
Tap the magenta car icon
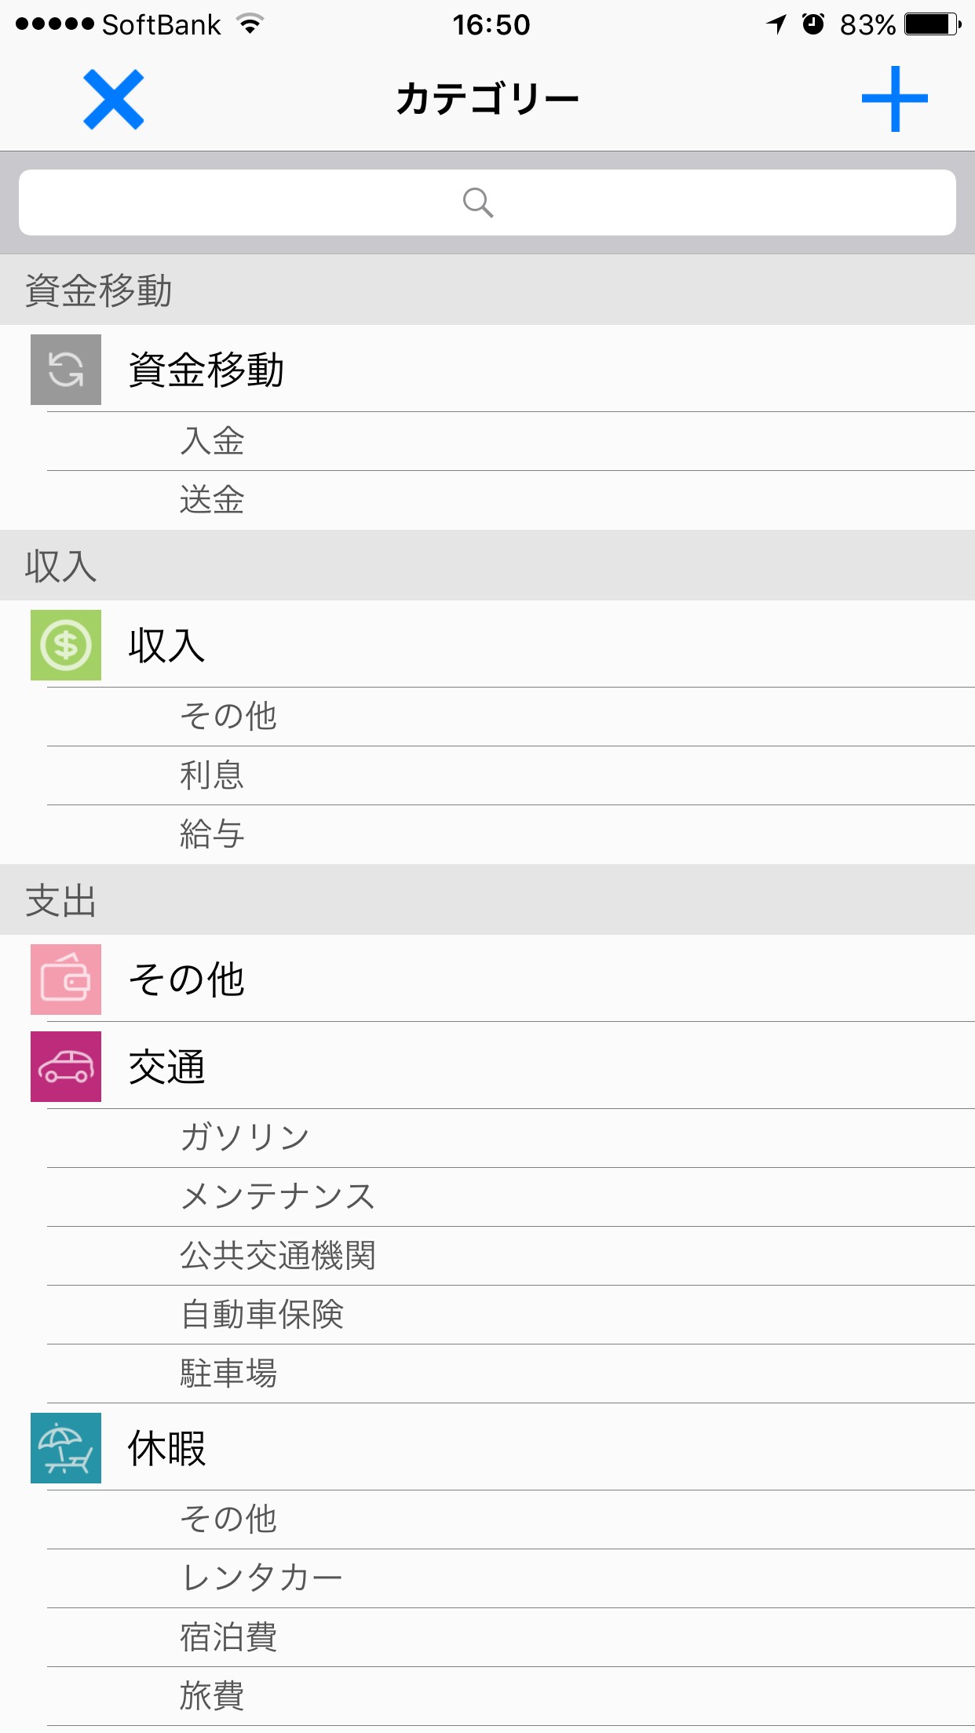[x=66, y=1067]
